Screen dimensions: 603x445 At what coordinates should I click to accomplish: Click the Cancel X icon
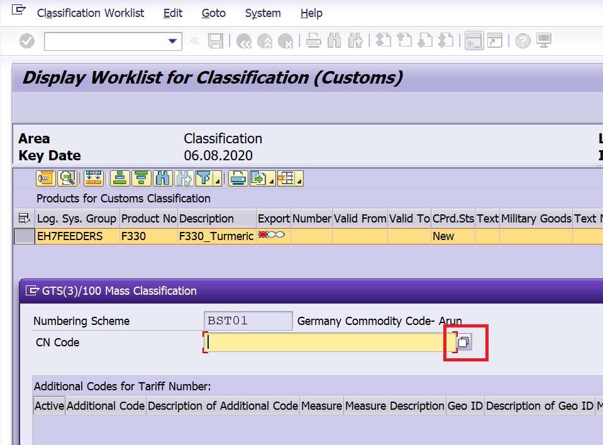pos(285,41)
